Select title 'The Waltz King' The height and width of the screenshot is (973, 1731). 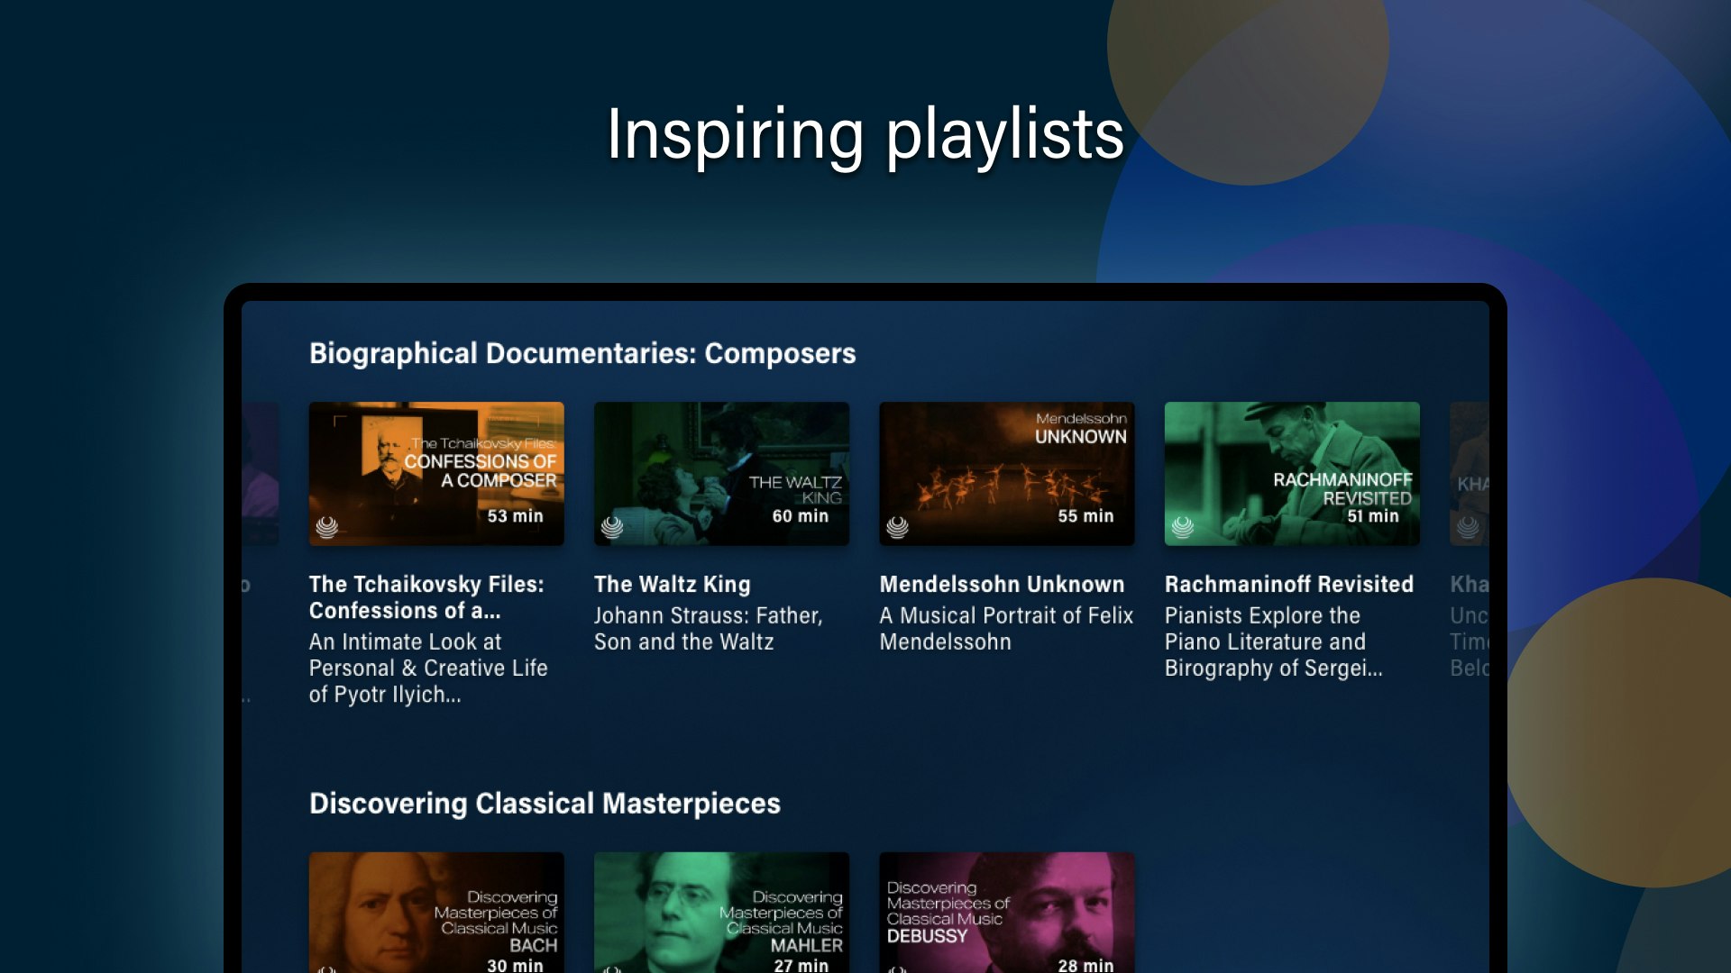tap(672, 584)
